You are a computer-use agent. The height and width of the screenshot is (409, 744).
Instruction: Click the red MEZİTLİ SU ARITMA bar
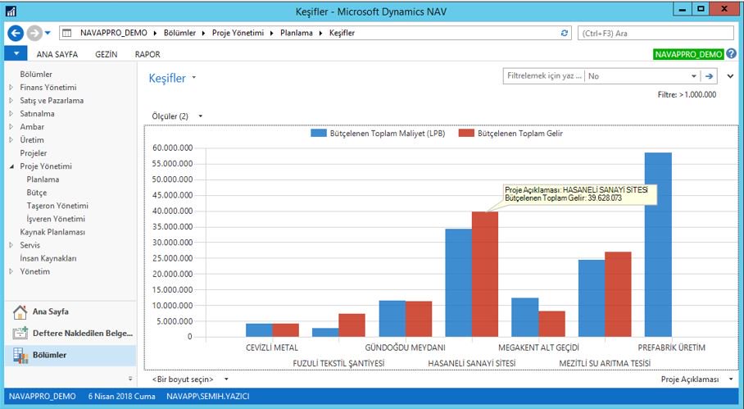(x=619, y=294)
